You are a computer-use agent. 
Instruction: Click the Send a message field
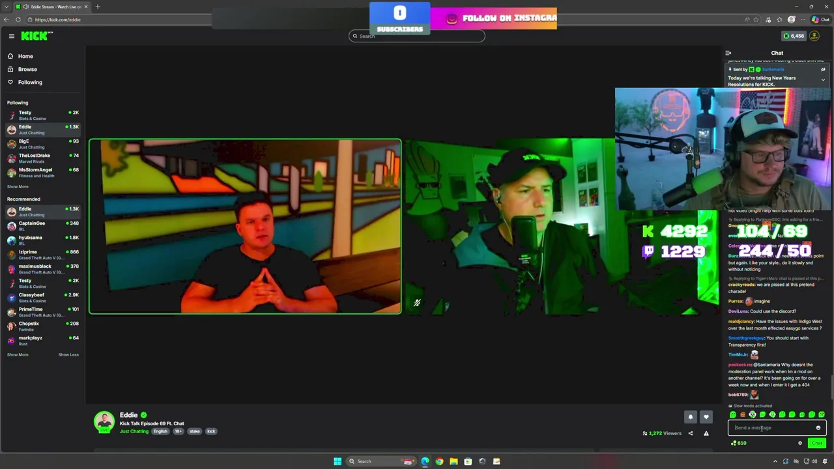(777, 428)
